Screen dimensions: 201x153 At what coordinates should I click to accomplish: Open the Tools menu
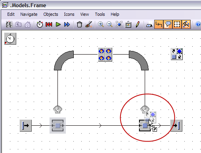pos(100,14)
